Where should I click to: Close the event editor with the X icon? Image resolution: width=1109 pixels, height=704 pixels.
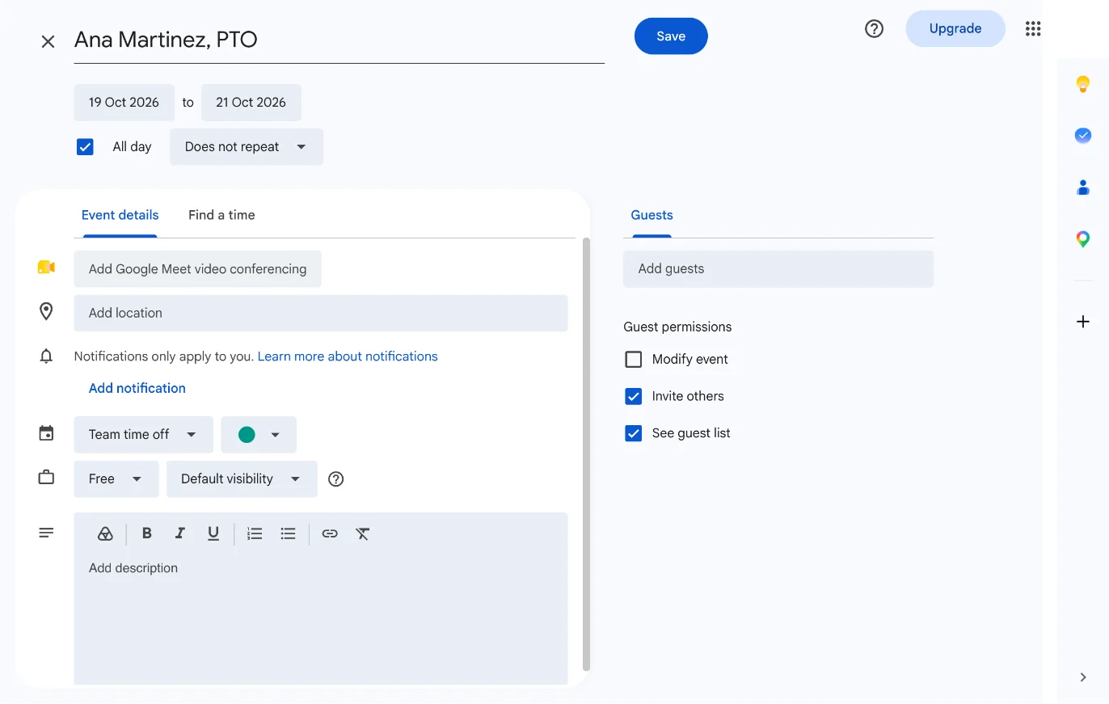(48, 41)
